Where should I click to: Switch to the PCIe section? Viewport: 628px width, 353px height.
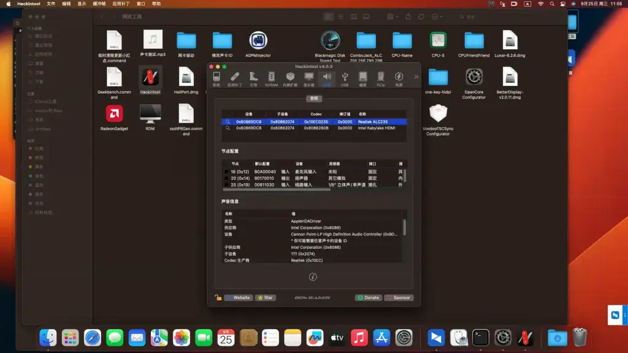[380, 79]
